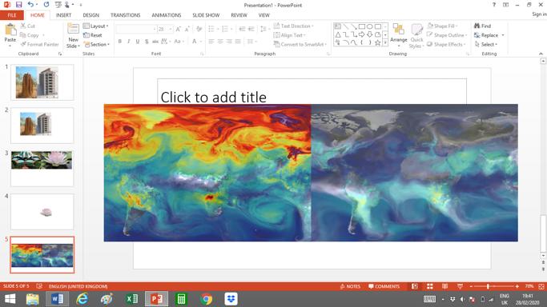Click the Format Painter tool

click(40, 45)
